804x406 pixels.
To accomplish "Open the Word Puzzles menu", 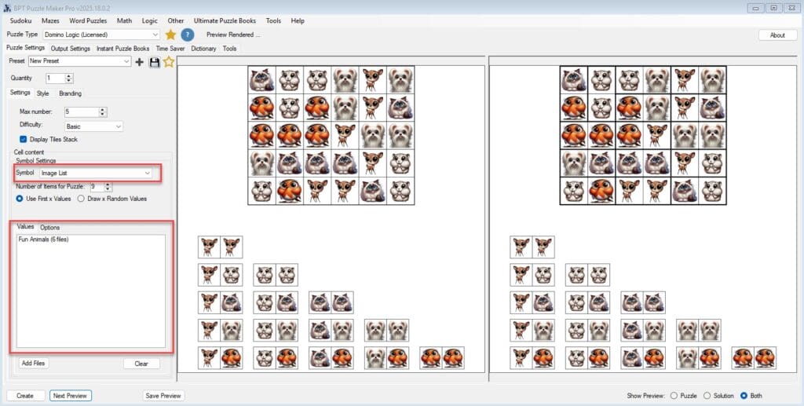I will (x=88, y=20).
